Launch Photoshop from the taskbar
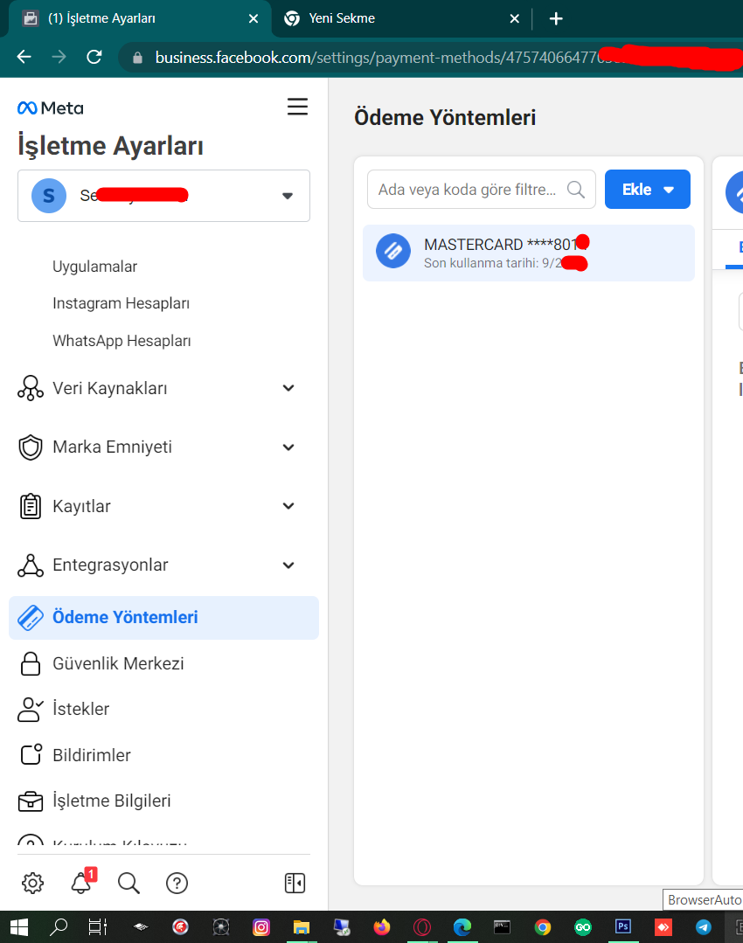743x943 pixels. [x=622, y=926]
